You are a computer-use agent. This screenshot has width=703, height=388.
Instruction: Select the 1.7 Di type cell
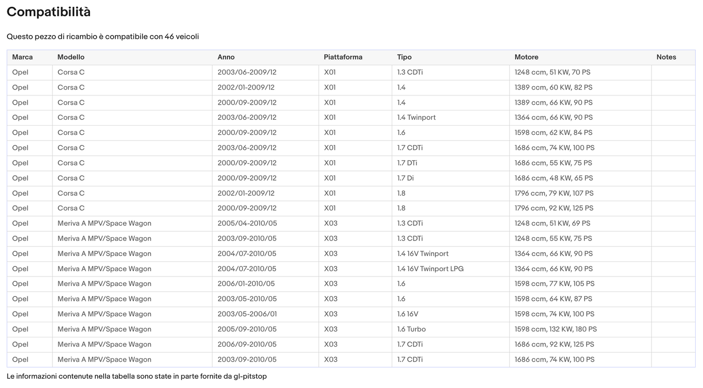[x=405, y=178]
